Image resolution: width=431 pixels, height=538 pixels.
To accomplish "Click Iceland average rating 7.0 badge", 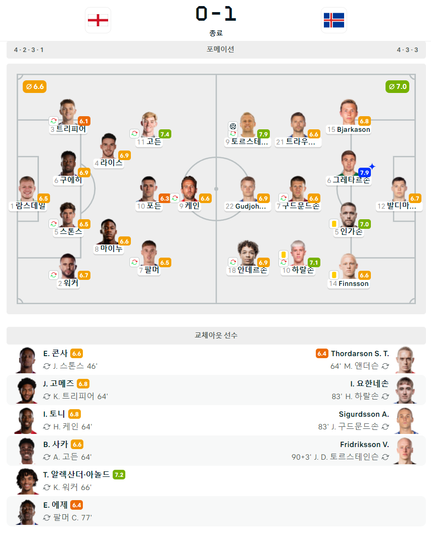I will [x=397, y=86].
